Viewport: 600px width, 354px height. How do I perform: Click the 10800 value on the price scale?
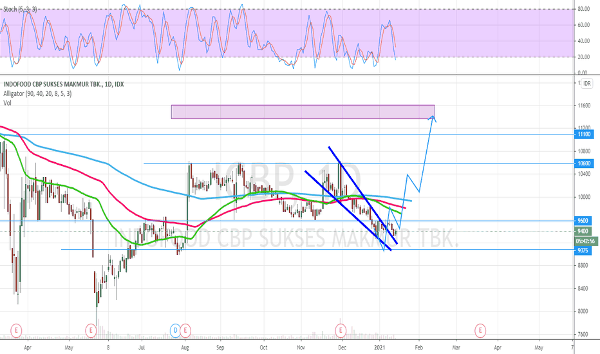584,151
